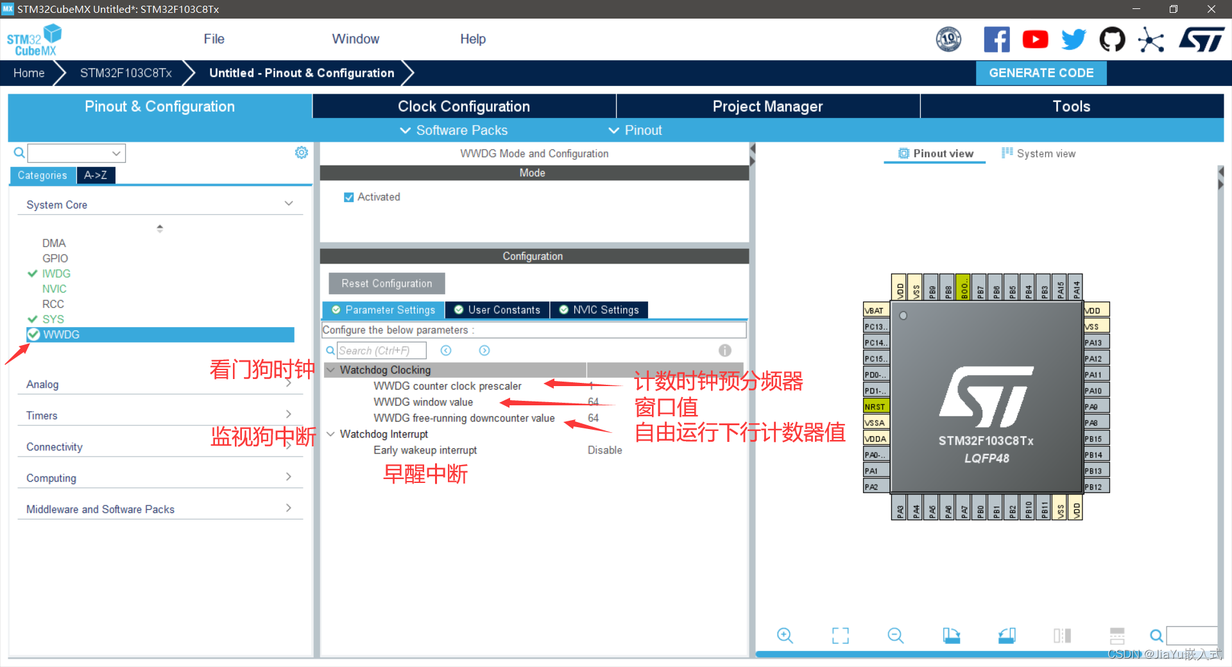Open the peripheral search dropdown

coord(116,153)
